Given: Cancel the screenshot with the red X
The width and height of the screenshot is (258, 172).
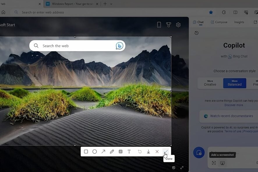Looking at the screenshot, I should click(157, 152).
